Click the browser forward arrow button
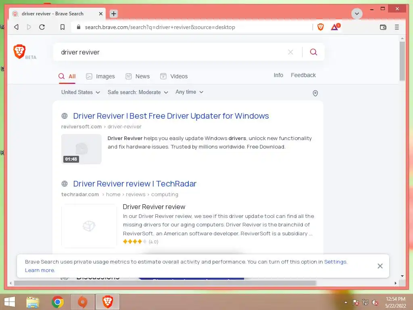 [x=29, y=27]
